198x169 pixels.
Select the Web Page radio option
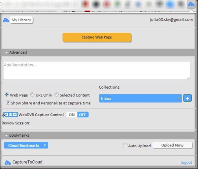click(x=7, y=95)
